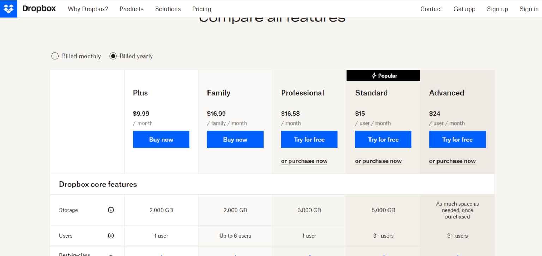Buy the Family plan now

click(235, 140)
